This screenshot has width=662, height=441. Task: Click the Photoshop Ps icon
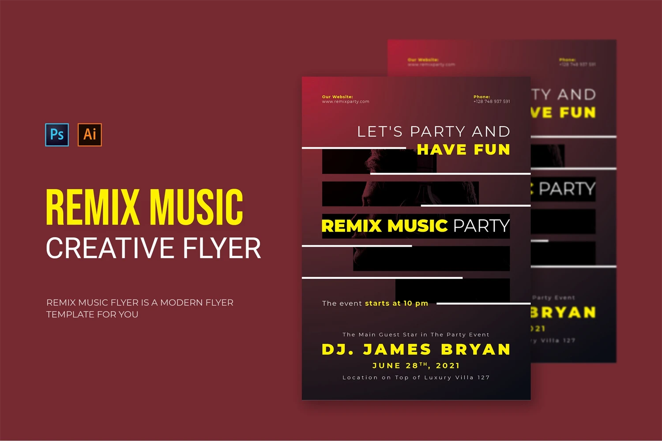pyautogui.click(x=57, y=135)
